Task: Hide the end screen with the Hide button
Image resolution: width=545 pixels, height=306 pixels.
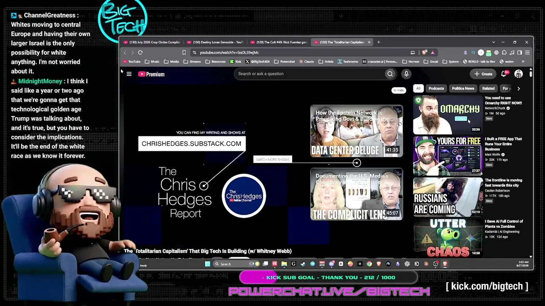Action: (x=399, y=90)
